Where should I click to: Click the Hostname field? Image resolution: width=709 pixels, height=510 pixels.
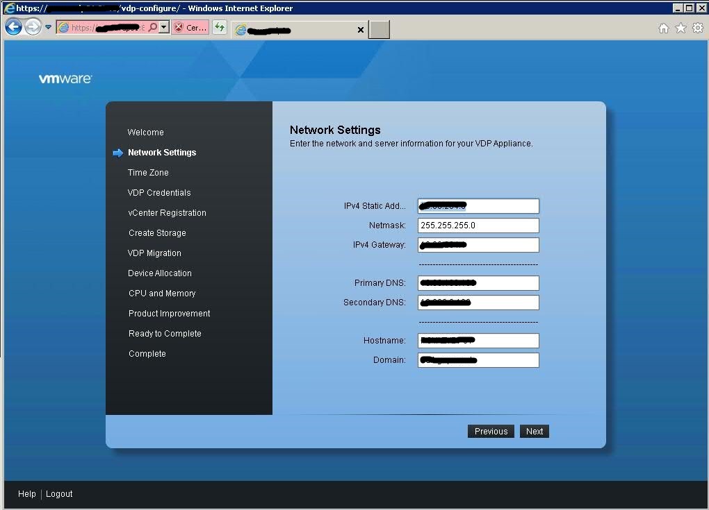point(478,341)
